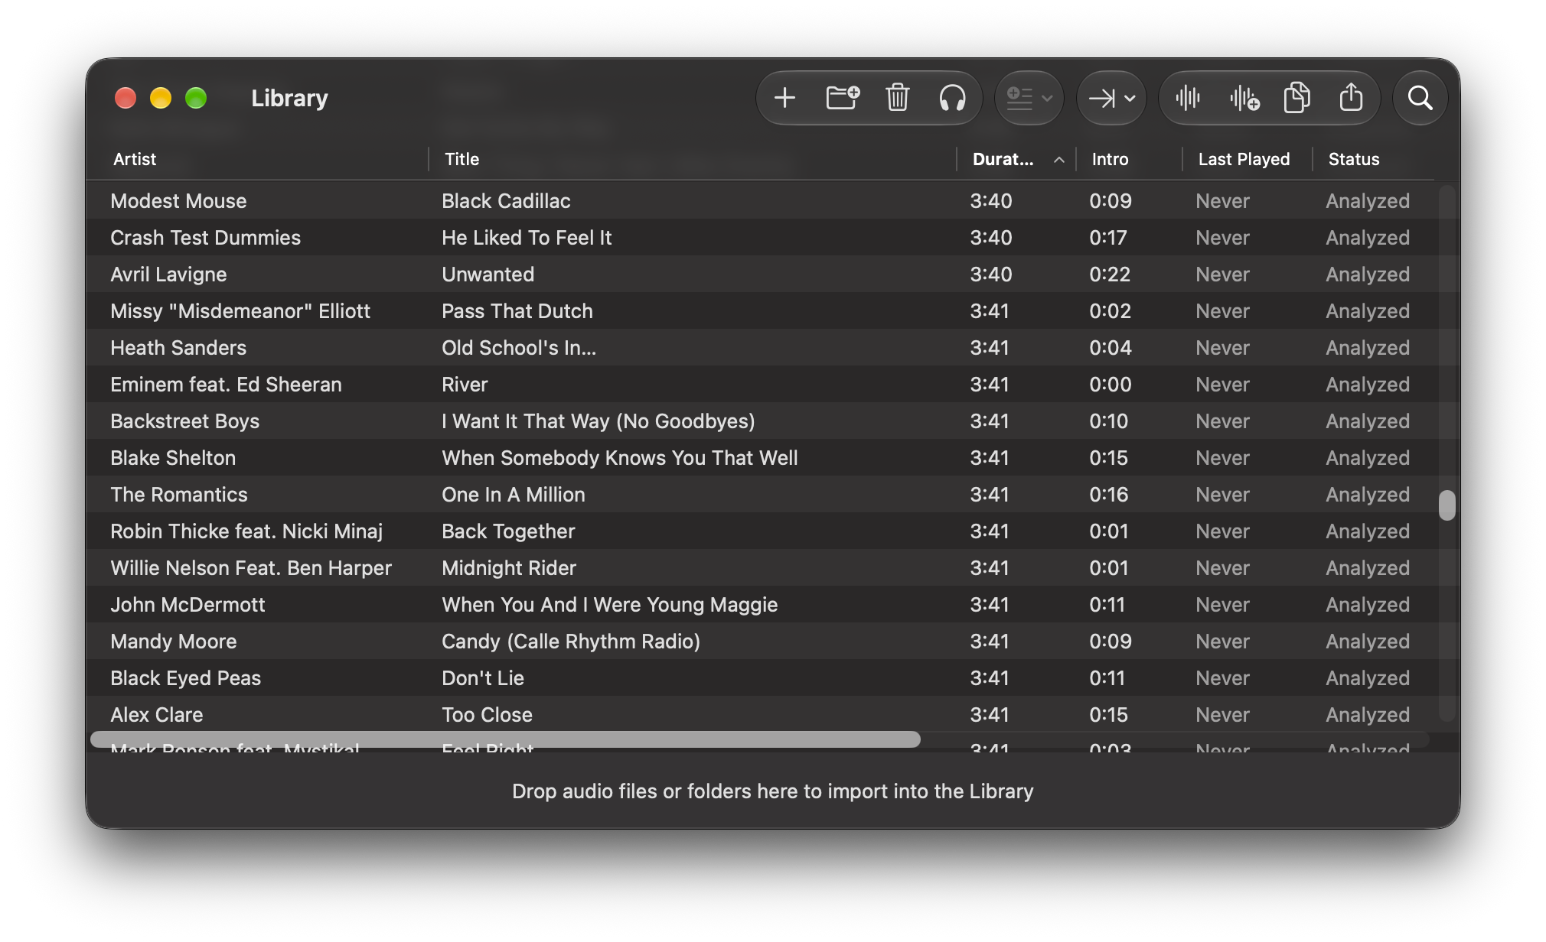Click Analyzed status in Pass That Dutch row
1546x942 pixels.
click(1367, 310)
